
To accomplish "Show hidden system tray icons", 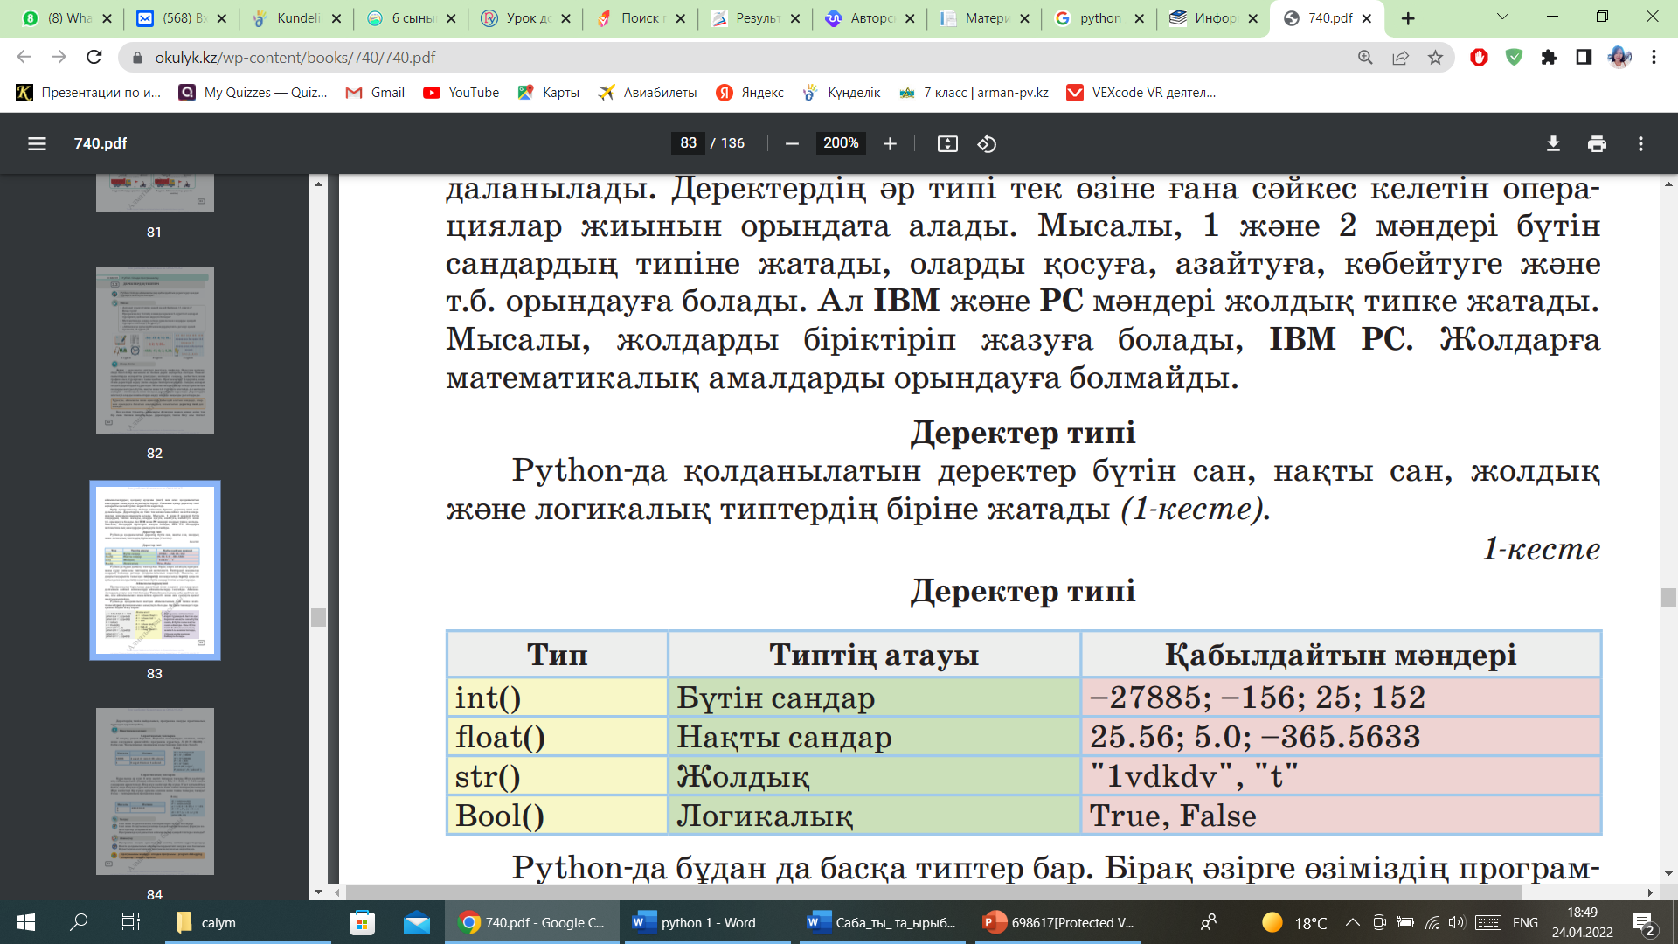I will [1352, 922].
